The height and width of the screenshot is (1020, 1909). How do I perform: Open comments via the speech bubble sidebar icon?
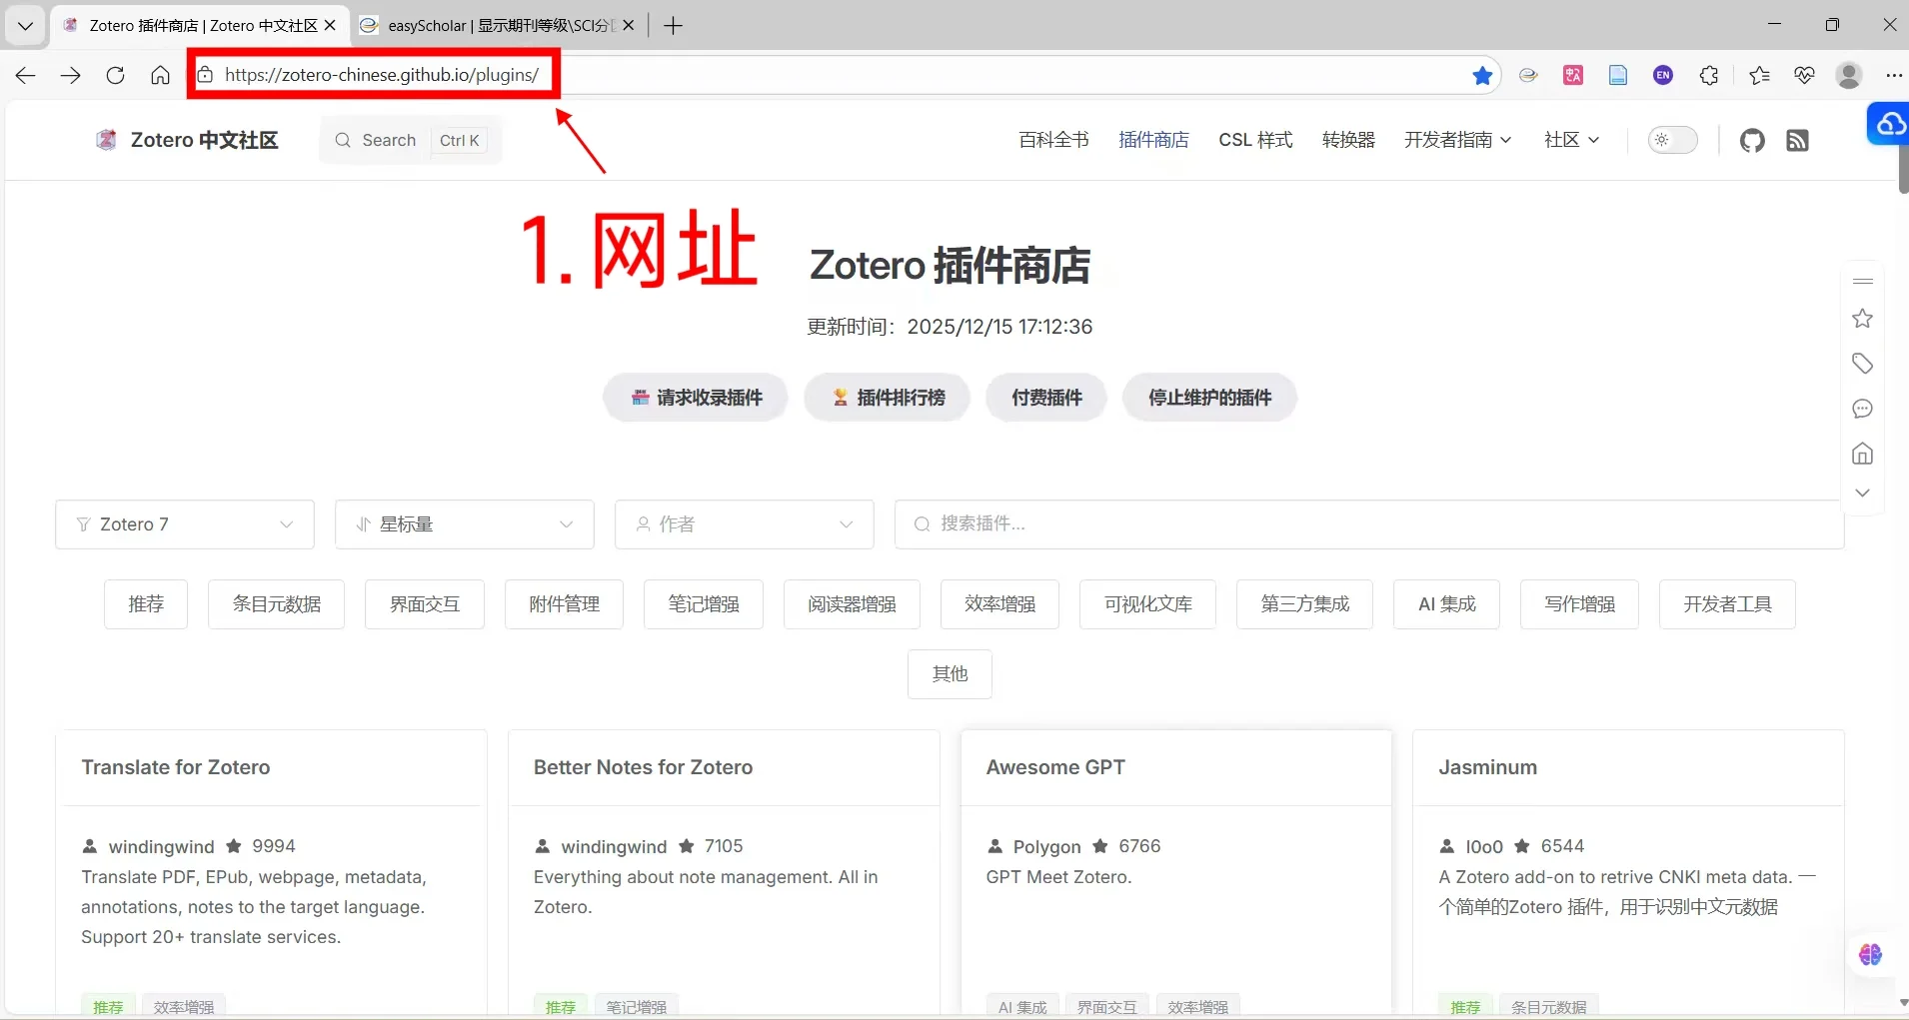(x=1861, y=410)
